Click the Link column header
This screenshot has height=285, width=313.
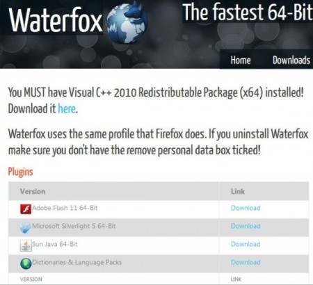coord(238,191)
